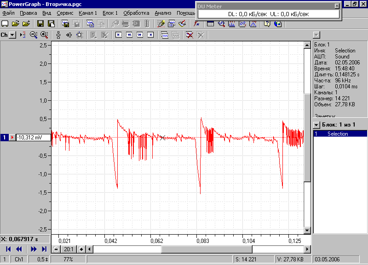Jump to the end with bottom-left playback arrow
This screenshot has height=265, width=368.
(x=44, y=249)
